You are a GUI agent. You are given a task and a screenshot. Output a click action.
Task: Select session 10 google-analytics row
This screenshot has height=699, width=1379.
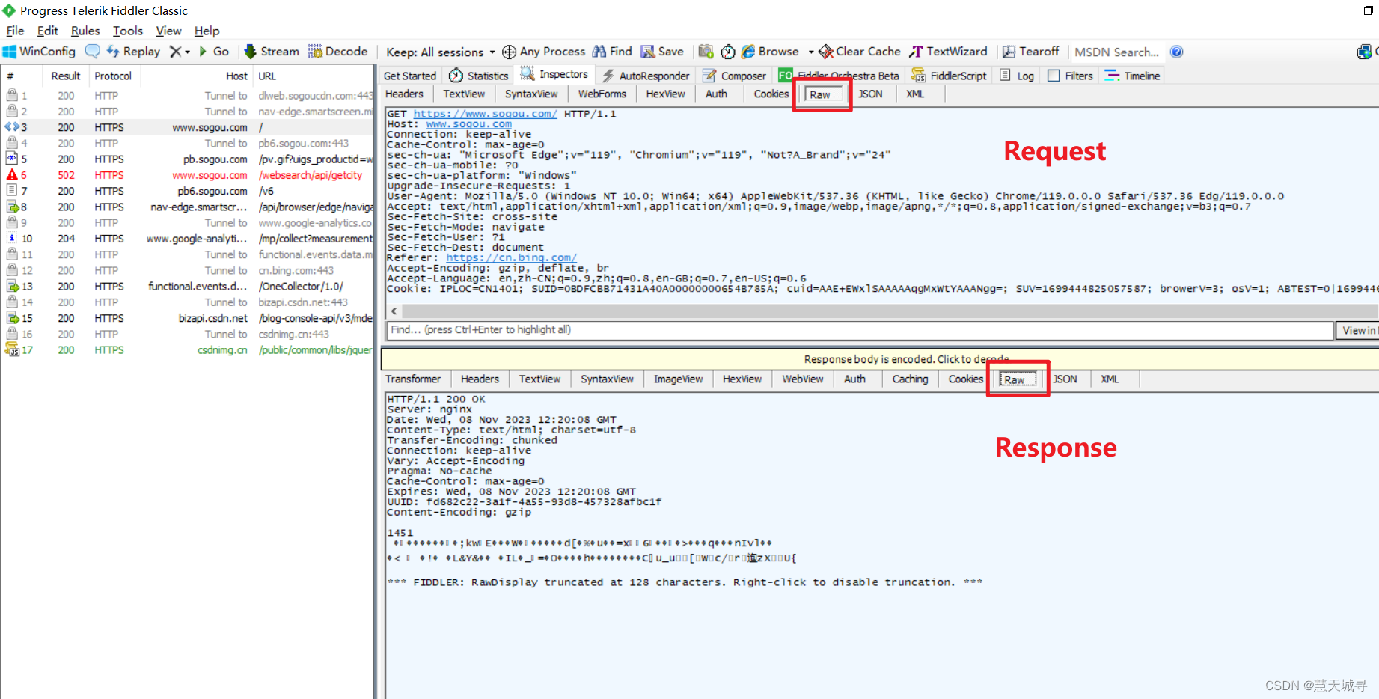click(187, 239)
